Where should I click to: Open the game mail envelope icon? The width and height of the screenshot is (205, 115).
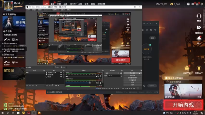coord(193,4)
